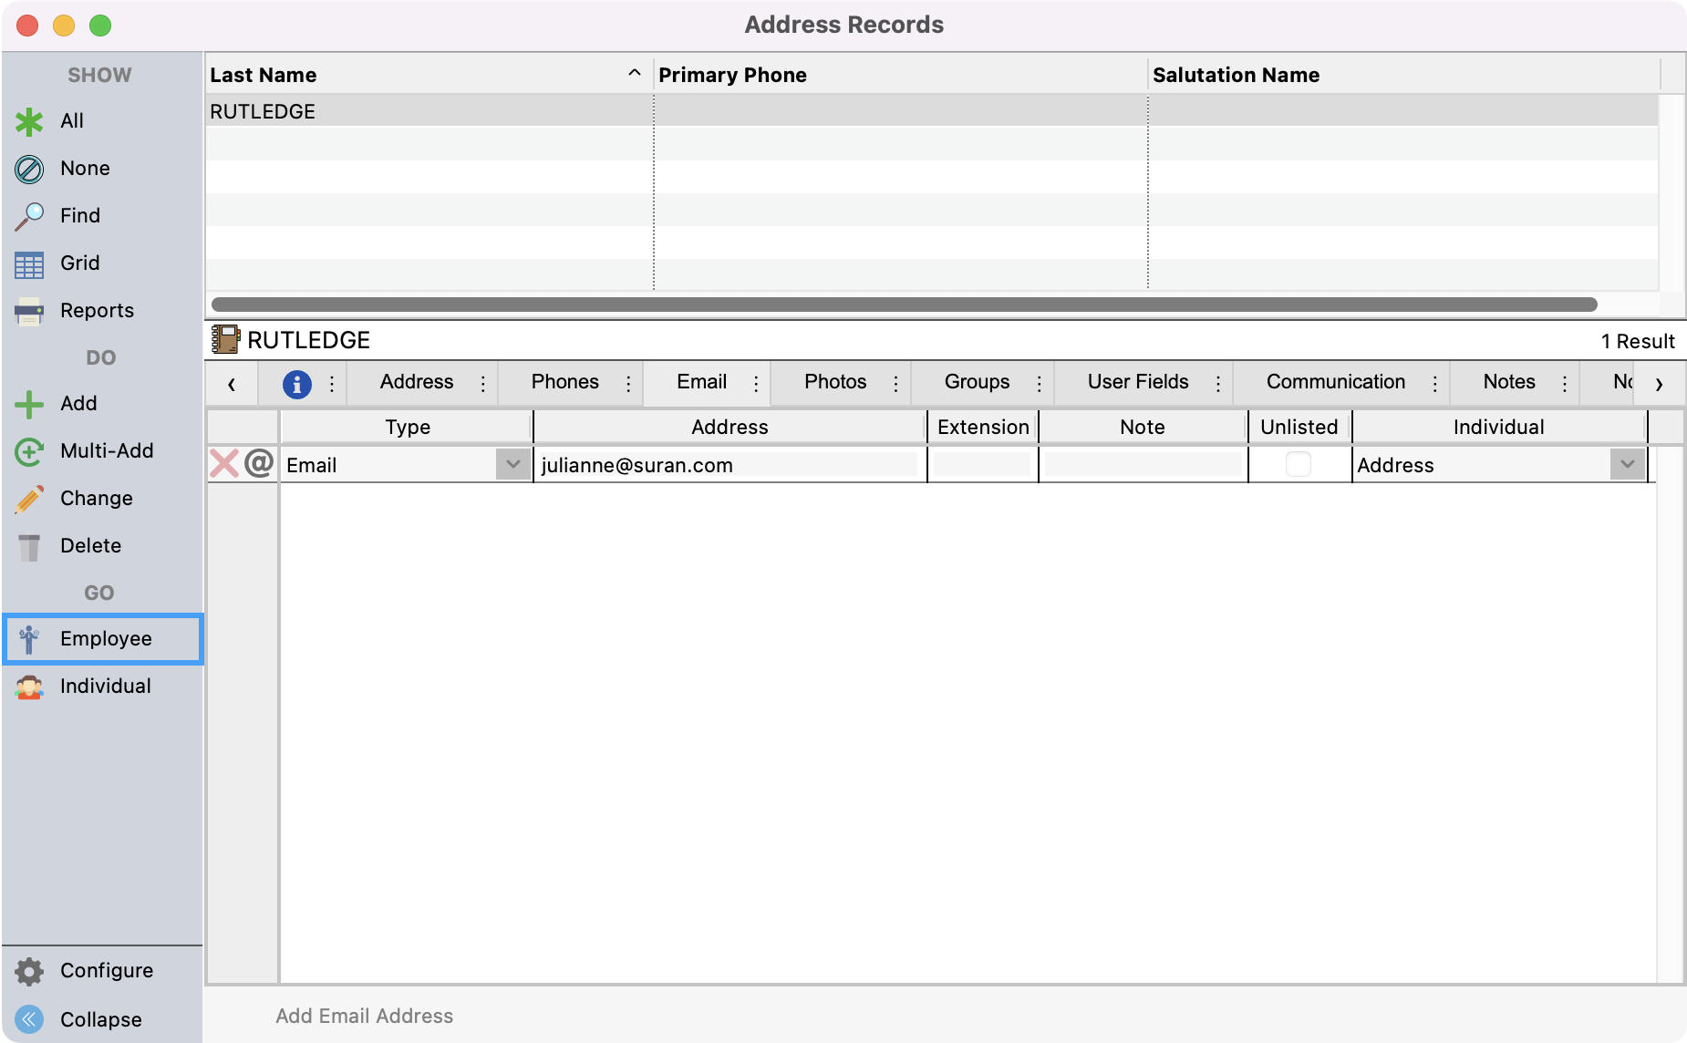This screenshot has width=1687, height=1043.
Task: Click the Multi-Add icon in sidebar
Action: 29,451
